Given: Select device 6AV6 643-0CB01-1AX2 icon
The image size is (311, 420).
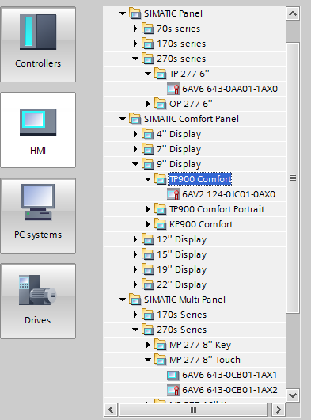Looking at the screenshot, I should point(173,390).
